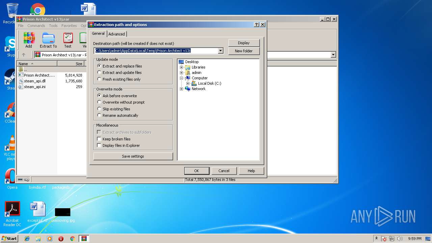Image resolution: width=432 pixels, height=243 pixels.
Task: Open Windows Media Player taskbar icon
Action: [50, 239]
